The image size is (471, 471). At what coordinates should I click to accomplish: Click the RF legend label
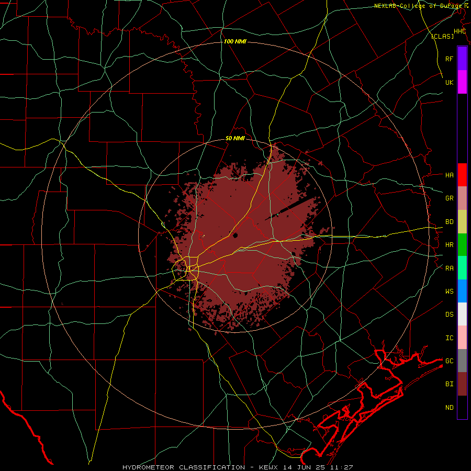[x=449, y=59]
